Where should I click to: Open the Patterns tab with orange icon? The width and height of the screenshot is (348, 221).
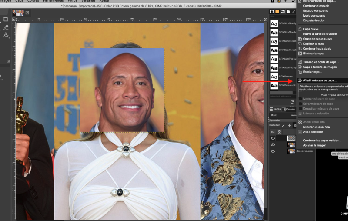pos(277,12)
